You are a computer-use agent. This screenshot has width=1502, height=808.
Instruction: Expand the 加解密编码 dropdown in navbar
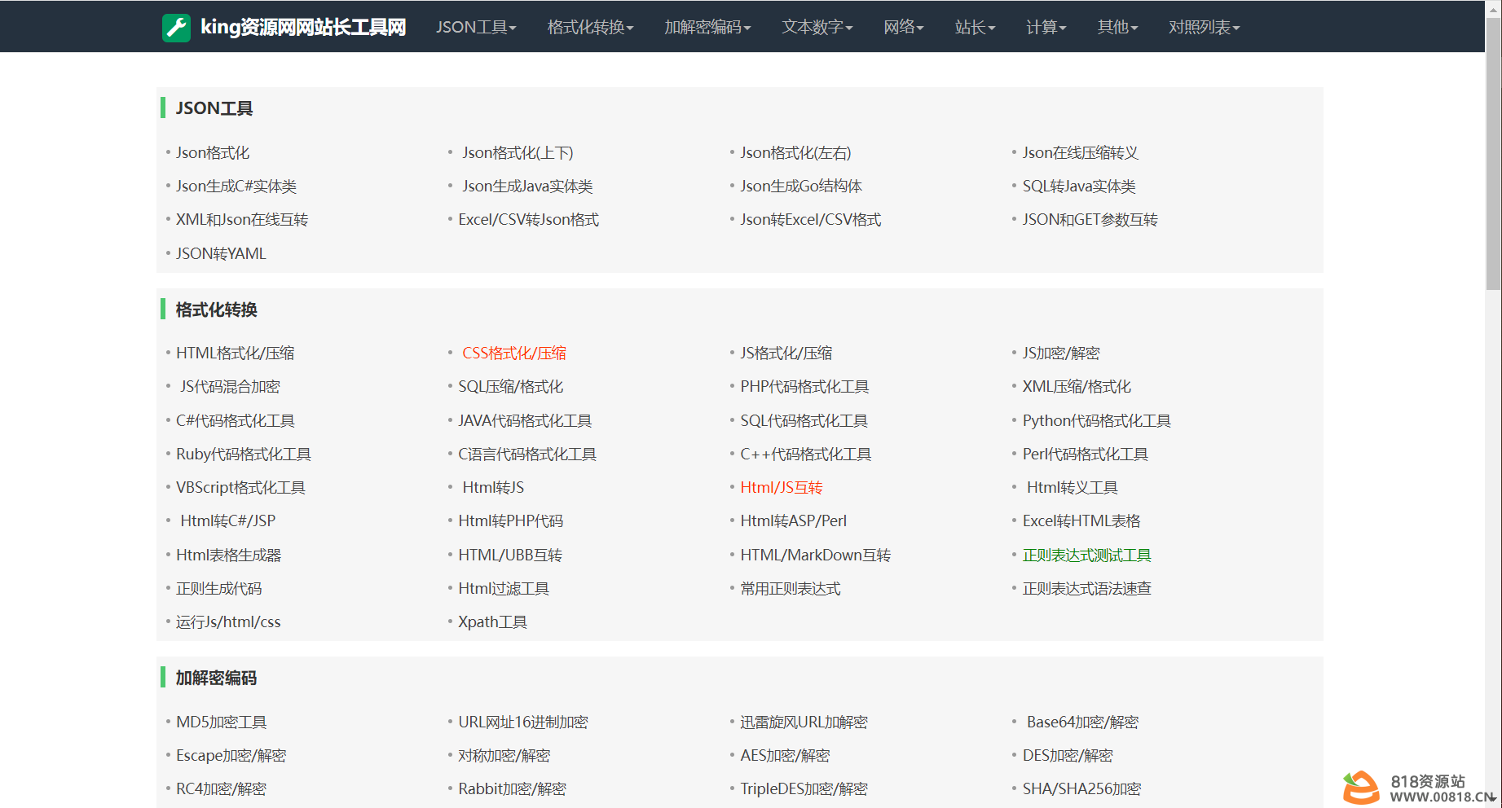point(707,27)
